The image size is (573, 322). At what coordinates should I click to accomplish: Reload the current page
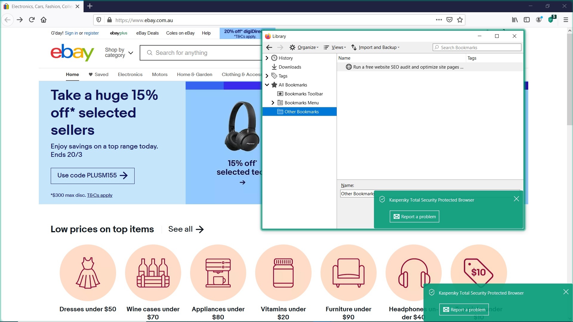(32, 20)
